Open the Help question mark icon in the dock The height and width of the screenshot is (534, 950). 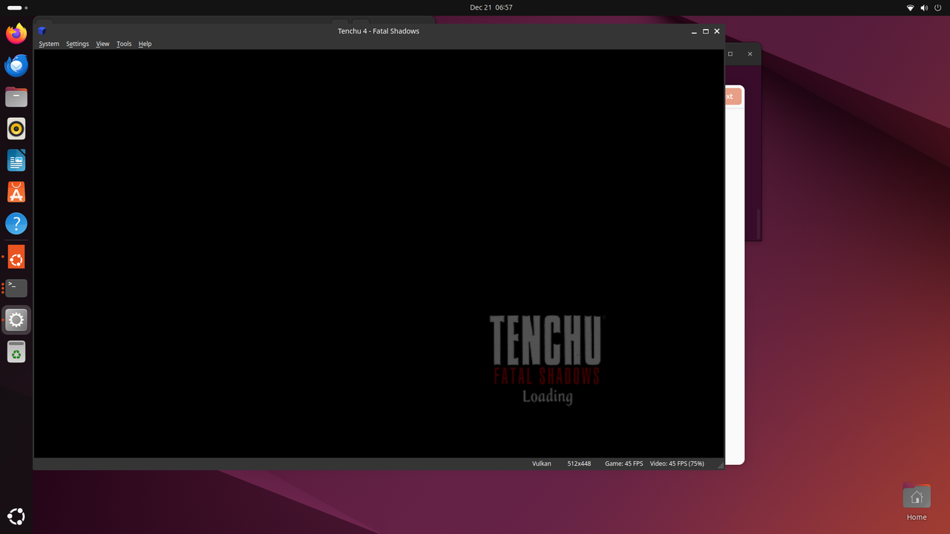click(x=16, y=223)
